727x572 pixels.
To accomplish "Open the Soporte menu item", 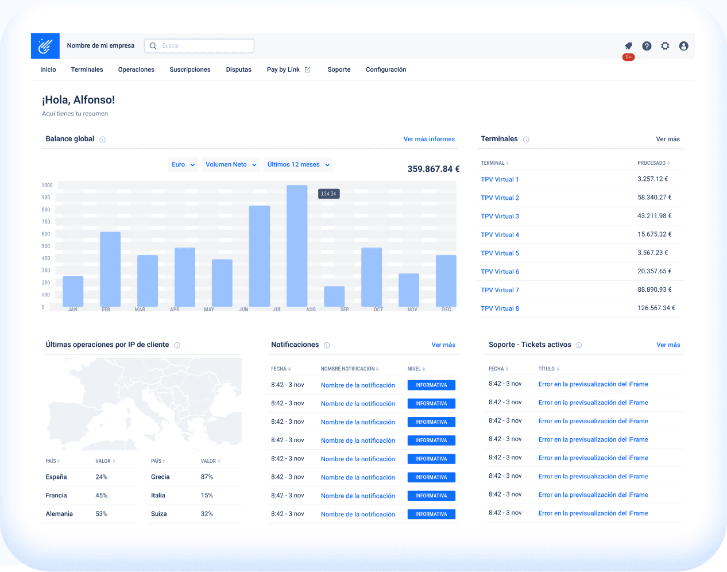I will pos(339,70).
